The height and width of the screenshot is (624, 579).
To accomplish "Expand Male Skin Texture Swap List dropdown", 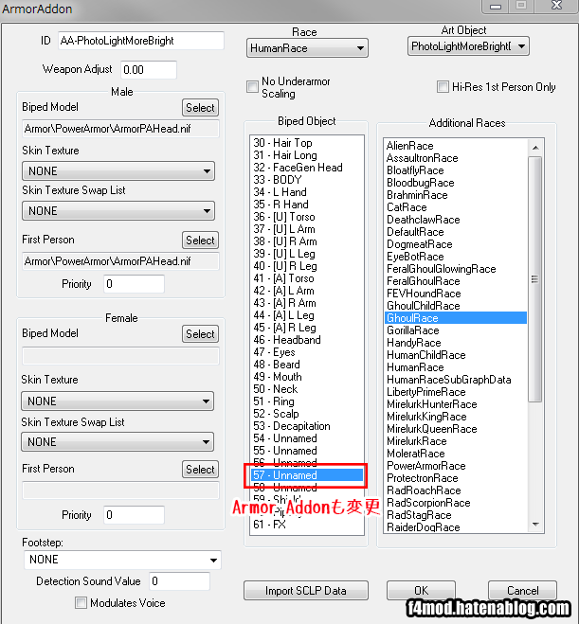I will (x=118, y=211).
